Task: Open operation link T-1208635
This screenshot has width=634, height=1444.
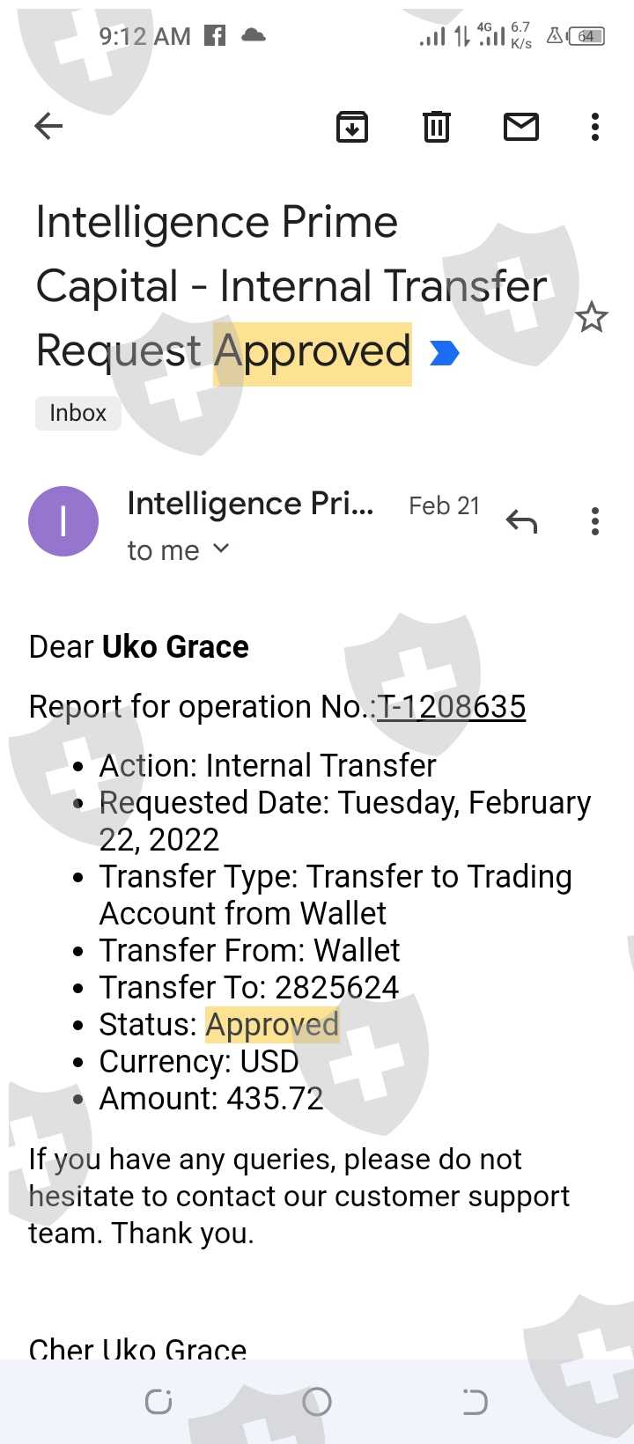Action: pos(452,706)
